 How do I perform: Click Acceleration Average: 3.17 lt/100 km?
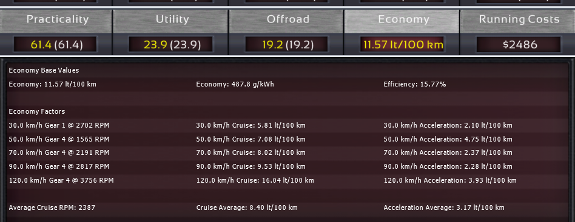(444, 207)
